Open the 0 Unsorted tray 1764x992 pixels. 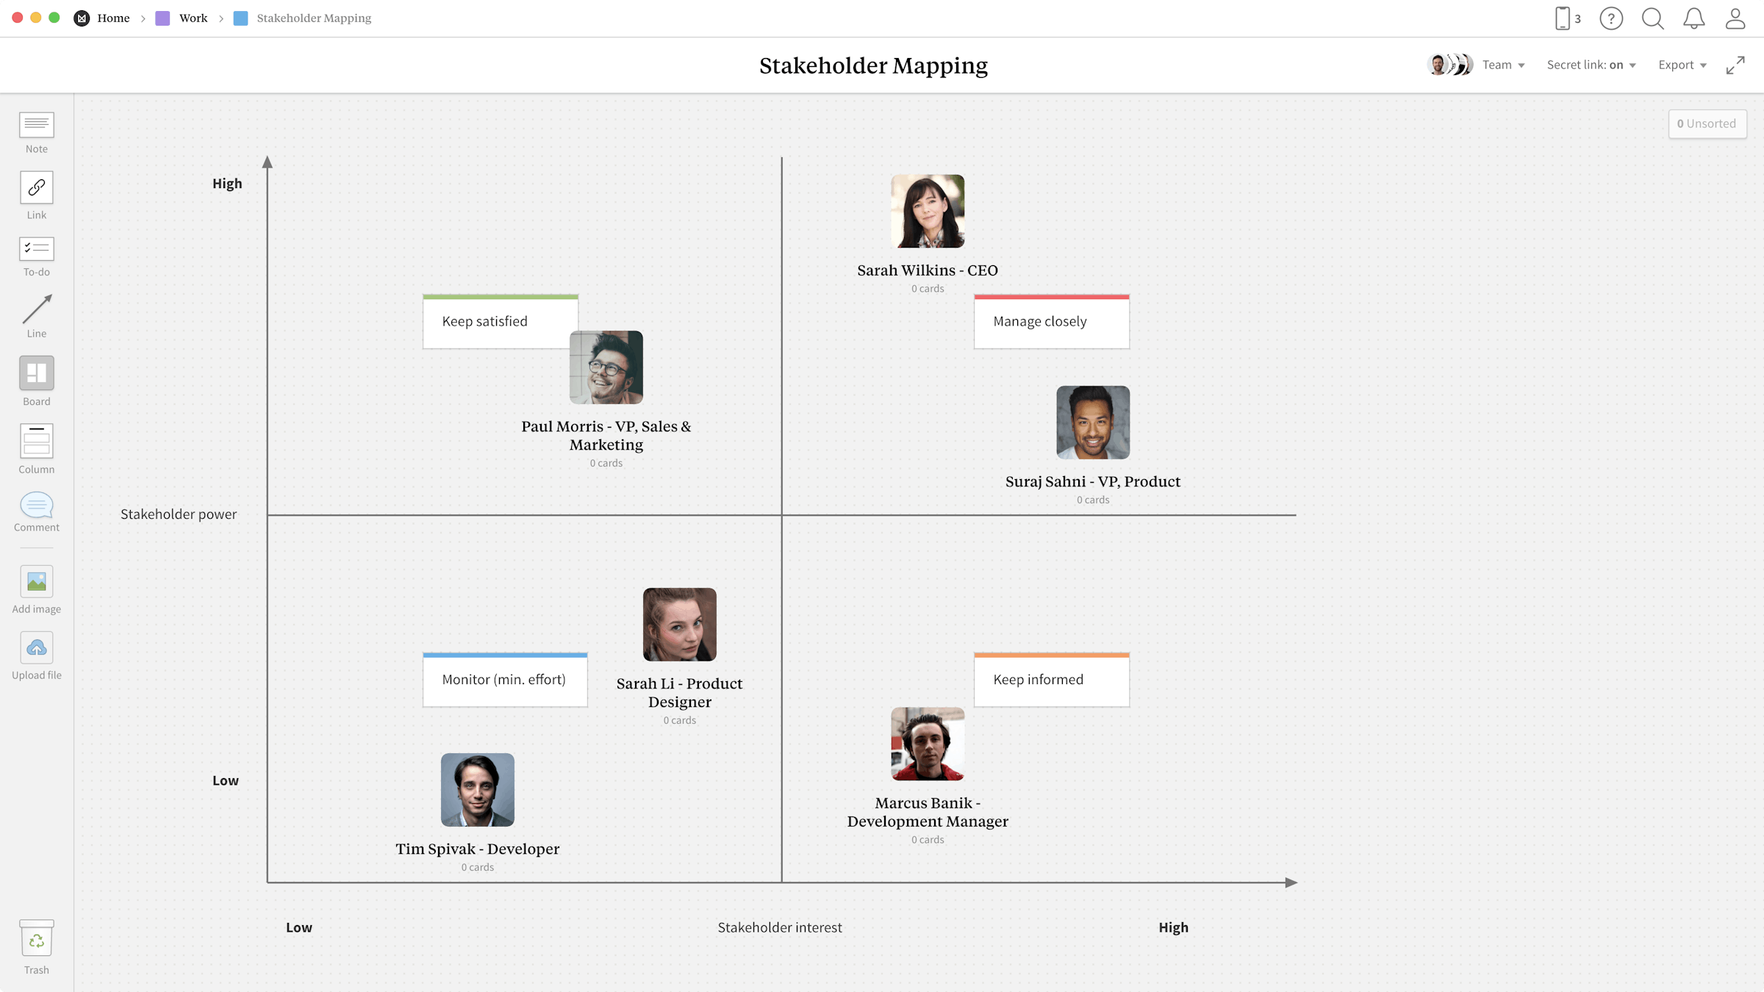1707,123
